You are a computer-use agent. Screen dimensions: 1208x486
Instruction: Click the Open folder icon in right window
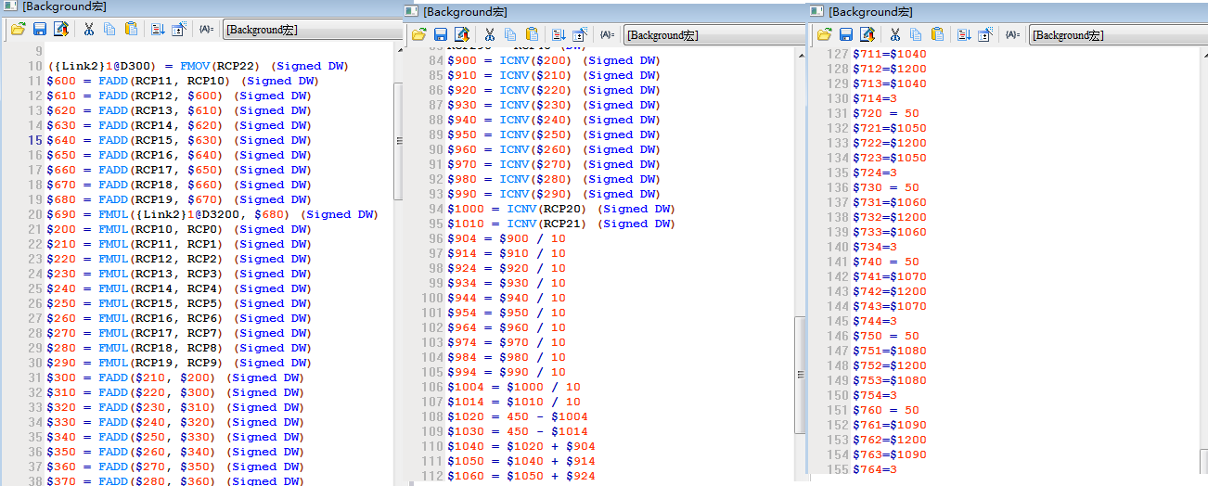click(x=823, y=34)
